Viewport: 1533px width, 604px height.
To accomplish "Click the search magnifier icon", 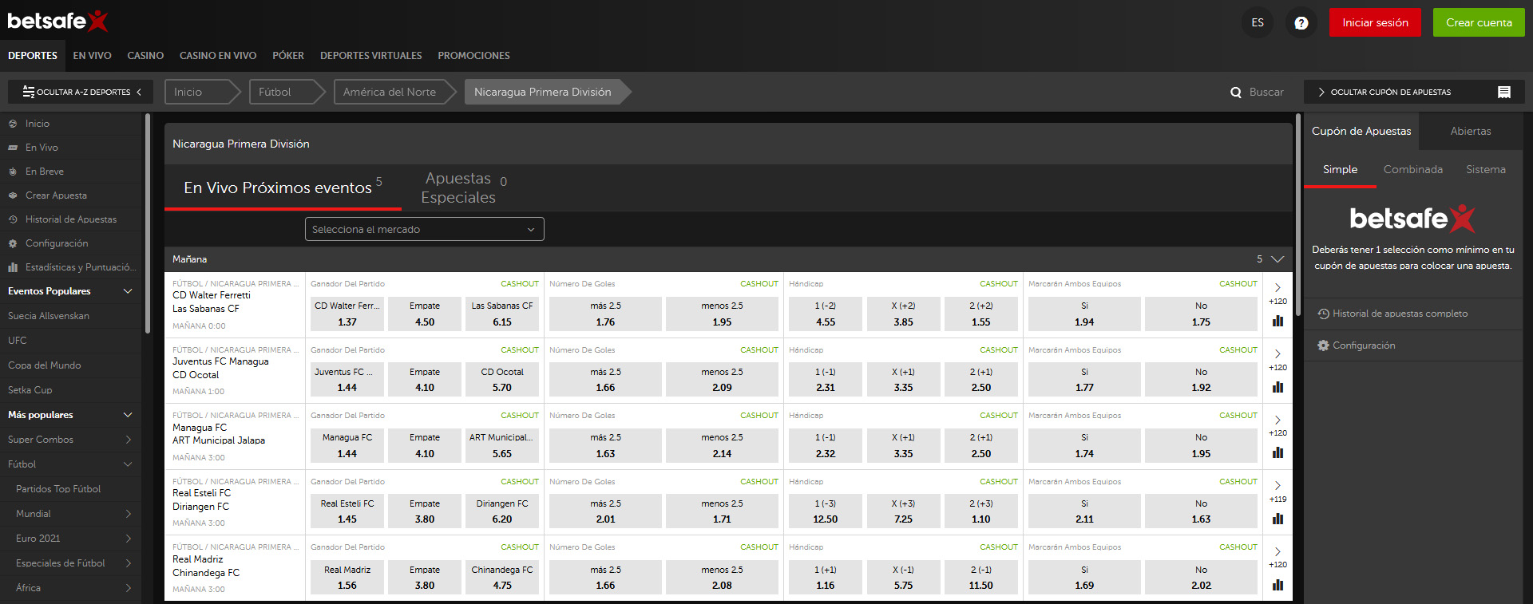I will 1236,93.
